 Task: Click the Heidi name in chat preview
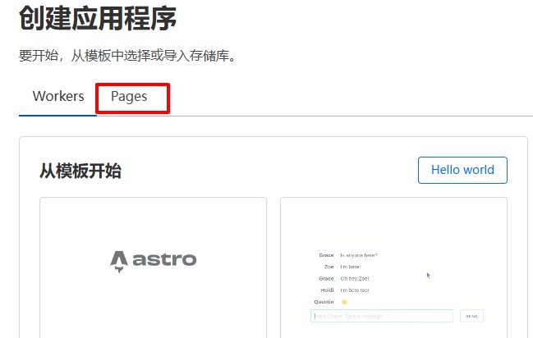click(x=327, y=290)
